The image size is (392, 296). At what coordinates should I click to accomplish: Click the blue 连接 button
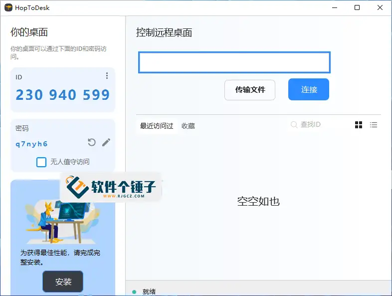[x=309, y=89]
